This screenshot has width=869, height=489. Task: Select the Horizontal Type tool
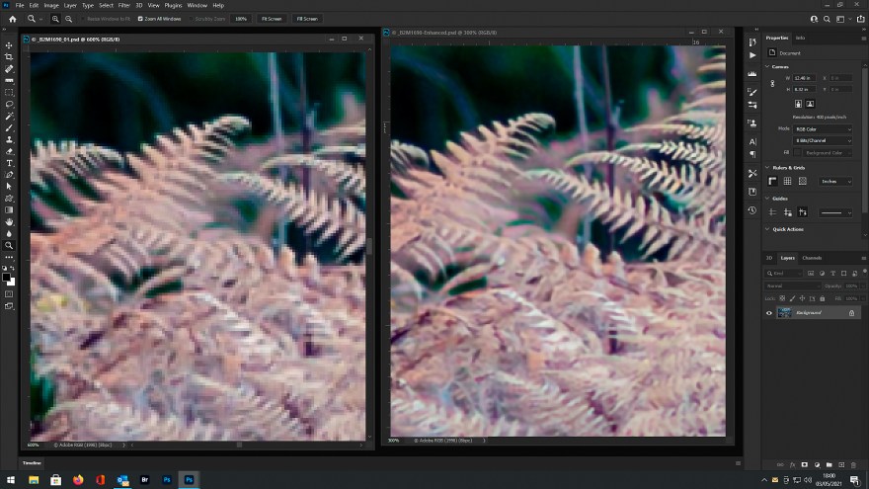(9, 163)
